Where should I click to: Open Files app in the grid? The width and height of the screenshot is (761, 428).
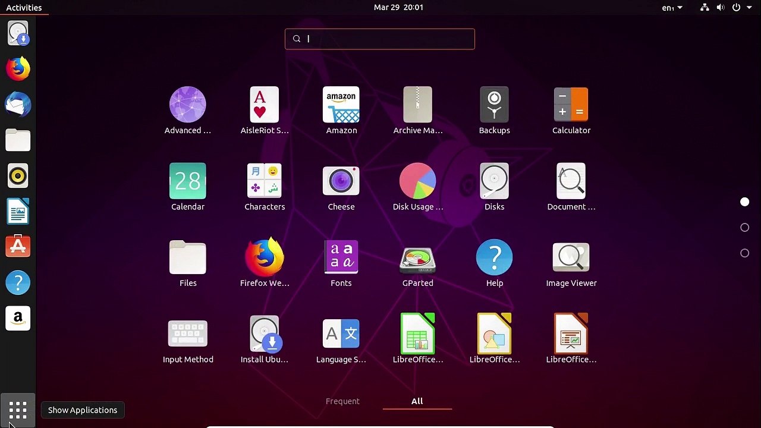tap(188, 263)
